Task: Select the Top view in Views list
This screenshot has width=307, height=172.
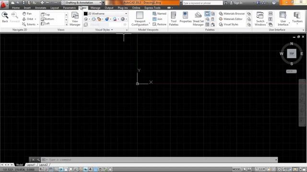Action: click(46, 14)
